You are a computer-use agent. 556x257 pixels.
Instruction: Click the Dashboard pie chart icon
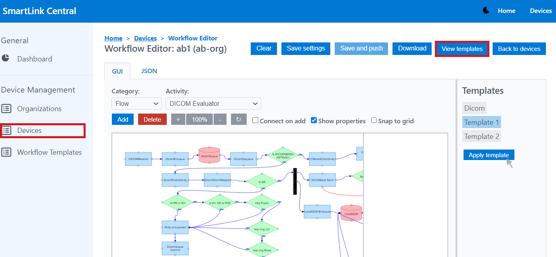point(6,58)
